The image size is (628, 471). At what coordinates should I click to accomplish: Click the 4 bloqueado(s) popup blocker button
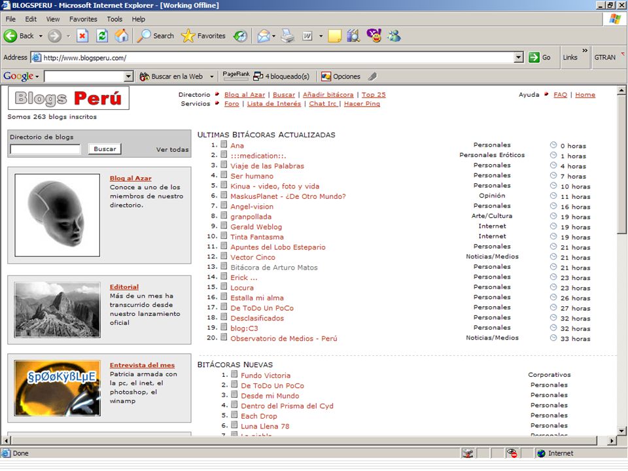[281, 76]
